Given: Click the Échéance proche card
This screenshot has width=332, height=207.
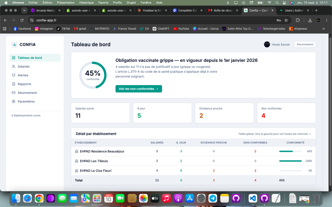Looking at the screenshot, I should 224,113.
